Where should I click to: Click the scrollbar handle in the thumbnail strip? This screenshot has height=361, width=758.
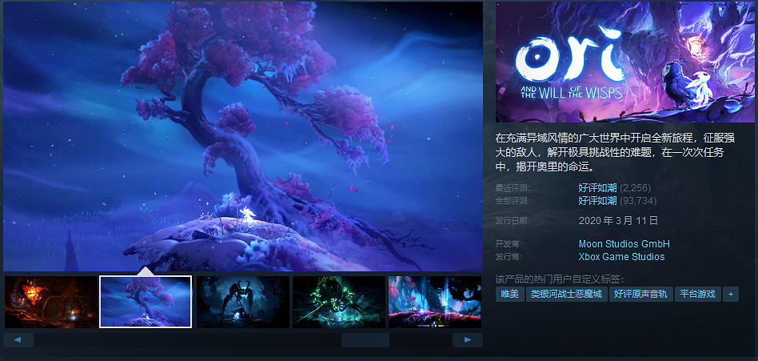coord(365,340)
